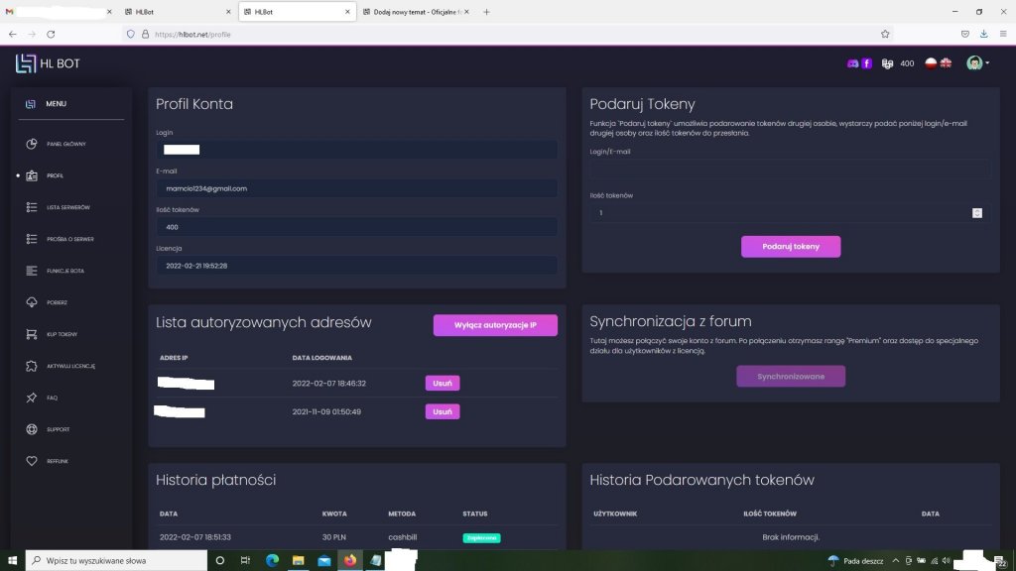Adjust the Ilość tokenów number stepper
1016x571 pixels.
pos(977,212)
